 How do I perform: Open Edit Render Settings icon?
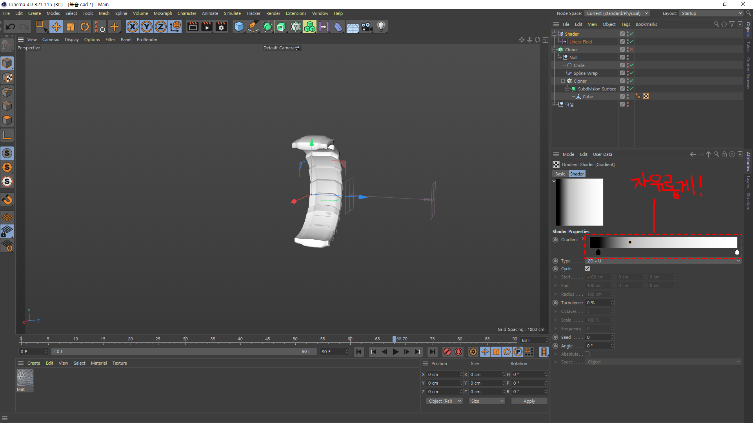pos(221,27)
